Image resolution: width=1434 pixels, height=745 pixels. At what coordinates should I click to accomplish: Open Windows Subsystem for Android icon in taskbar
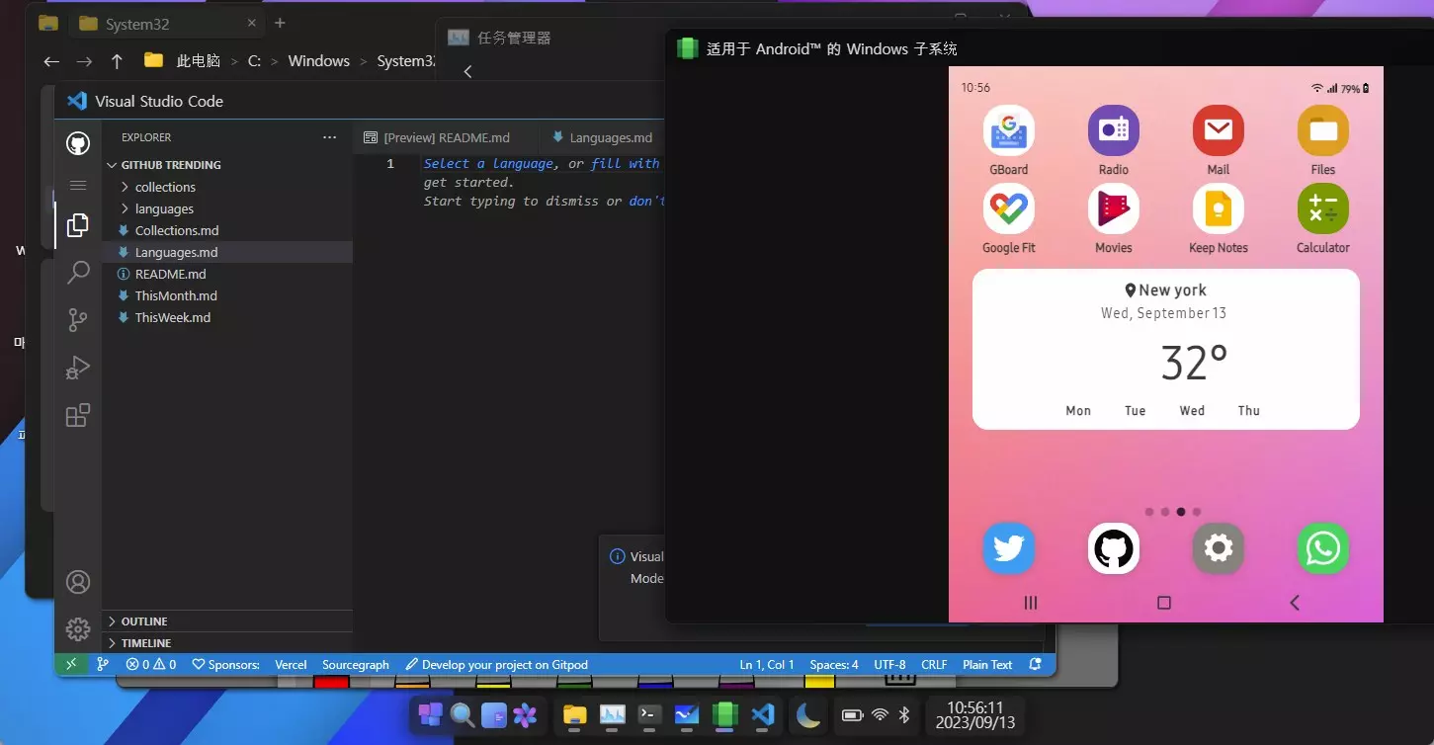724,714
